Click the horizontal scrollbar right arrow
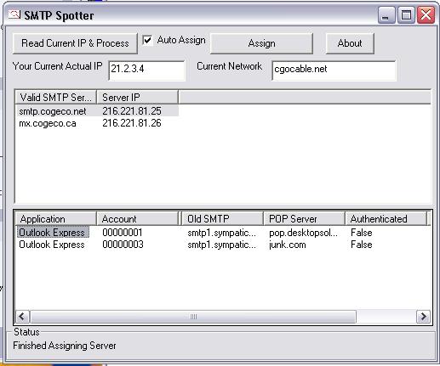The image size is (440, 366). pyautogui.click(x=423, y=317)
